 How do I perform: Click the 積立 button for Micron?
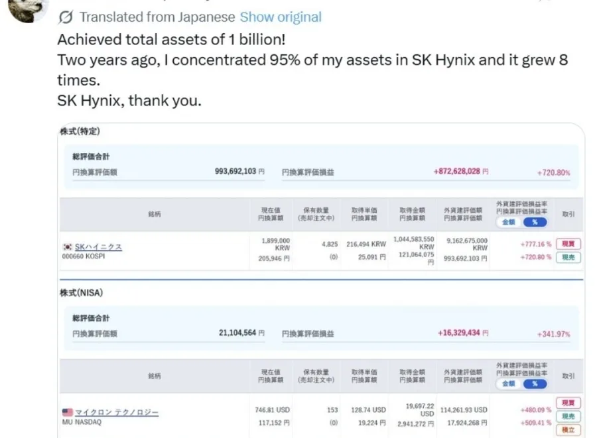[568, 430]
